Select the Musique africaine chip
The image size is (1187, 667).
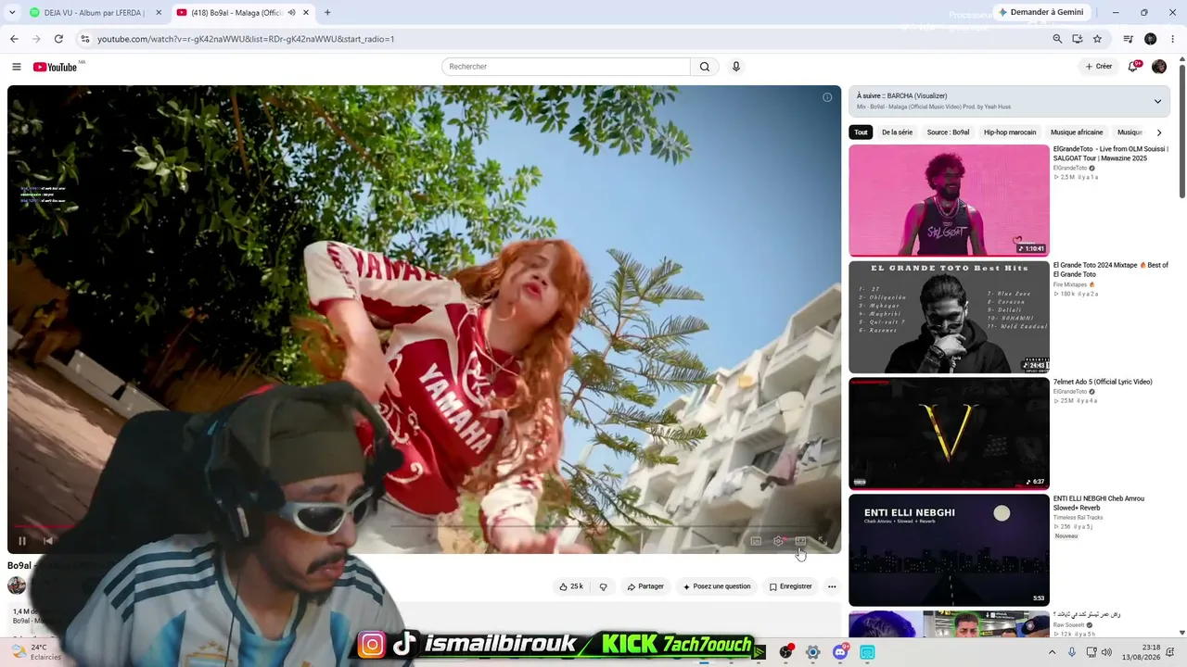point(1077,132)
